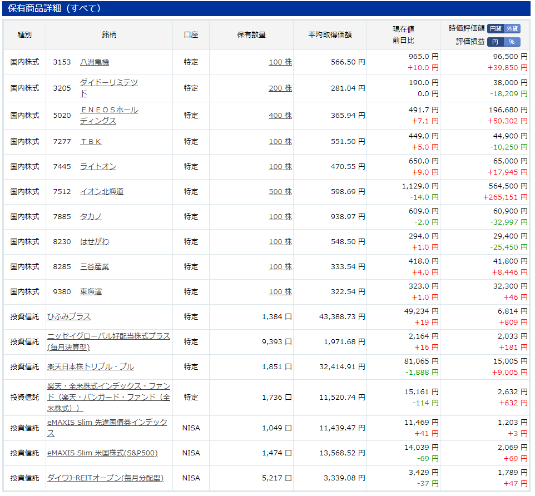The width and height of the screenshot is (535, 496).
Task: Click 100 株 quantity for タカノ
Action: tap(280, 217)
